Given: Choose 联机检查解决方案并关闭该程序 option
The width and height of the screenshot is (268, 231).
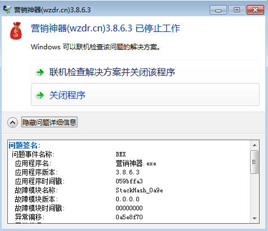Looking at the screenshot, I should click(x=145, y=72).
